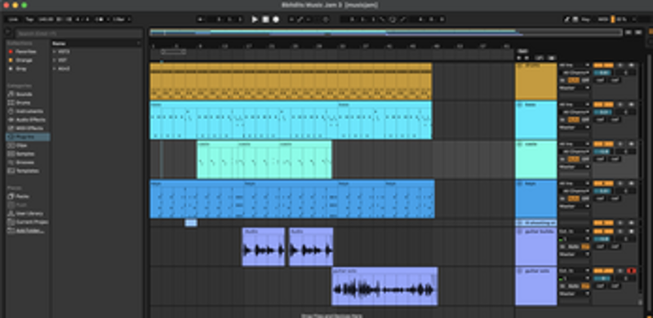The height and width of the screenshot is (318, 653).
Task: Toggle the browser panel icon beside search
Action: click(x=7, y=33)
